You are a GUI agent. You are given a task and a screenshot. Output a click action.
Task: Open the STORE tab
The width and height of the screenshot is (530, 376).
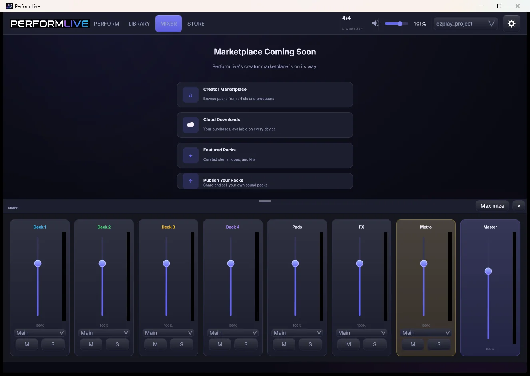pyautogui.click(x=196, y=24)
